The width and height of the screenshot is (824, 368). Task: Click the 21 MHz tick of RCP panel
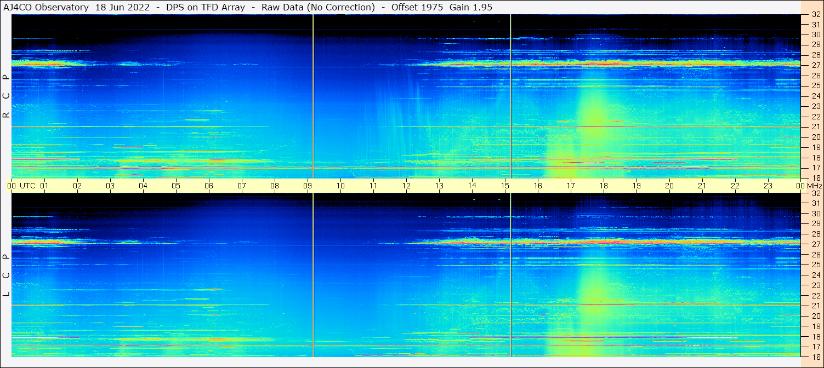(x=815, y=127)
